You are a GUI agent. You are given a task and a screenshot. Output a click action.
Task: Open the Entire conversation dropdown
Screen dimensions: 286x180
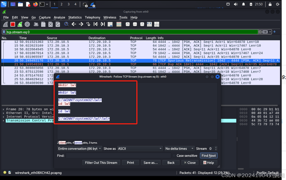click(80, 149)
